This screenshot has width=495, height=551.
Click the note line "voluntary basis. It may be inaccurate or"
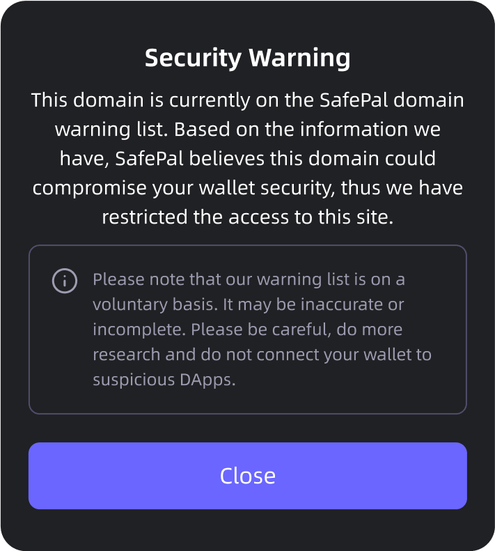[249, 304]
